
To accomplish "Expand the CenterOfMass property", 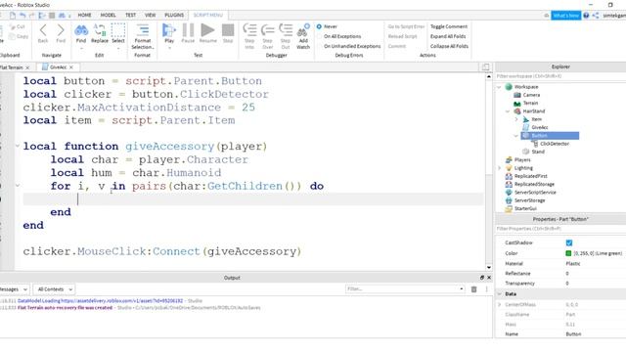I will 500,304.
